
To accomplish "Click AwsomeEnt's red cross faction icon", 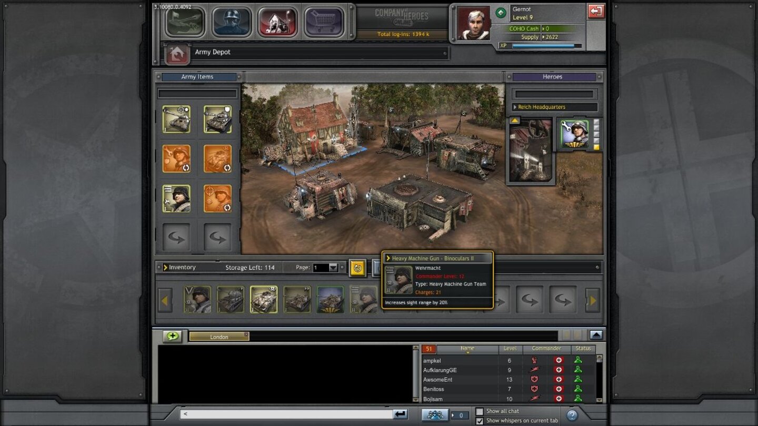I will click(558, 380).
